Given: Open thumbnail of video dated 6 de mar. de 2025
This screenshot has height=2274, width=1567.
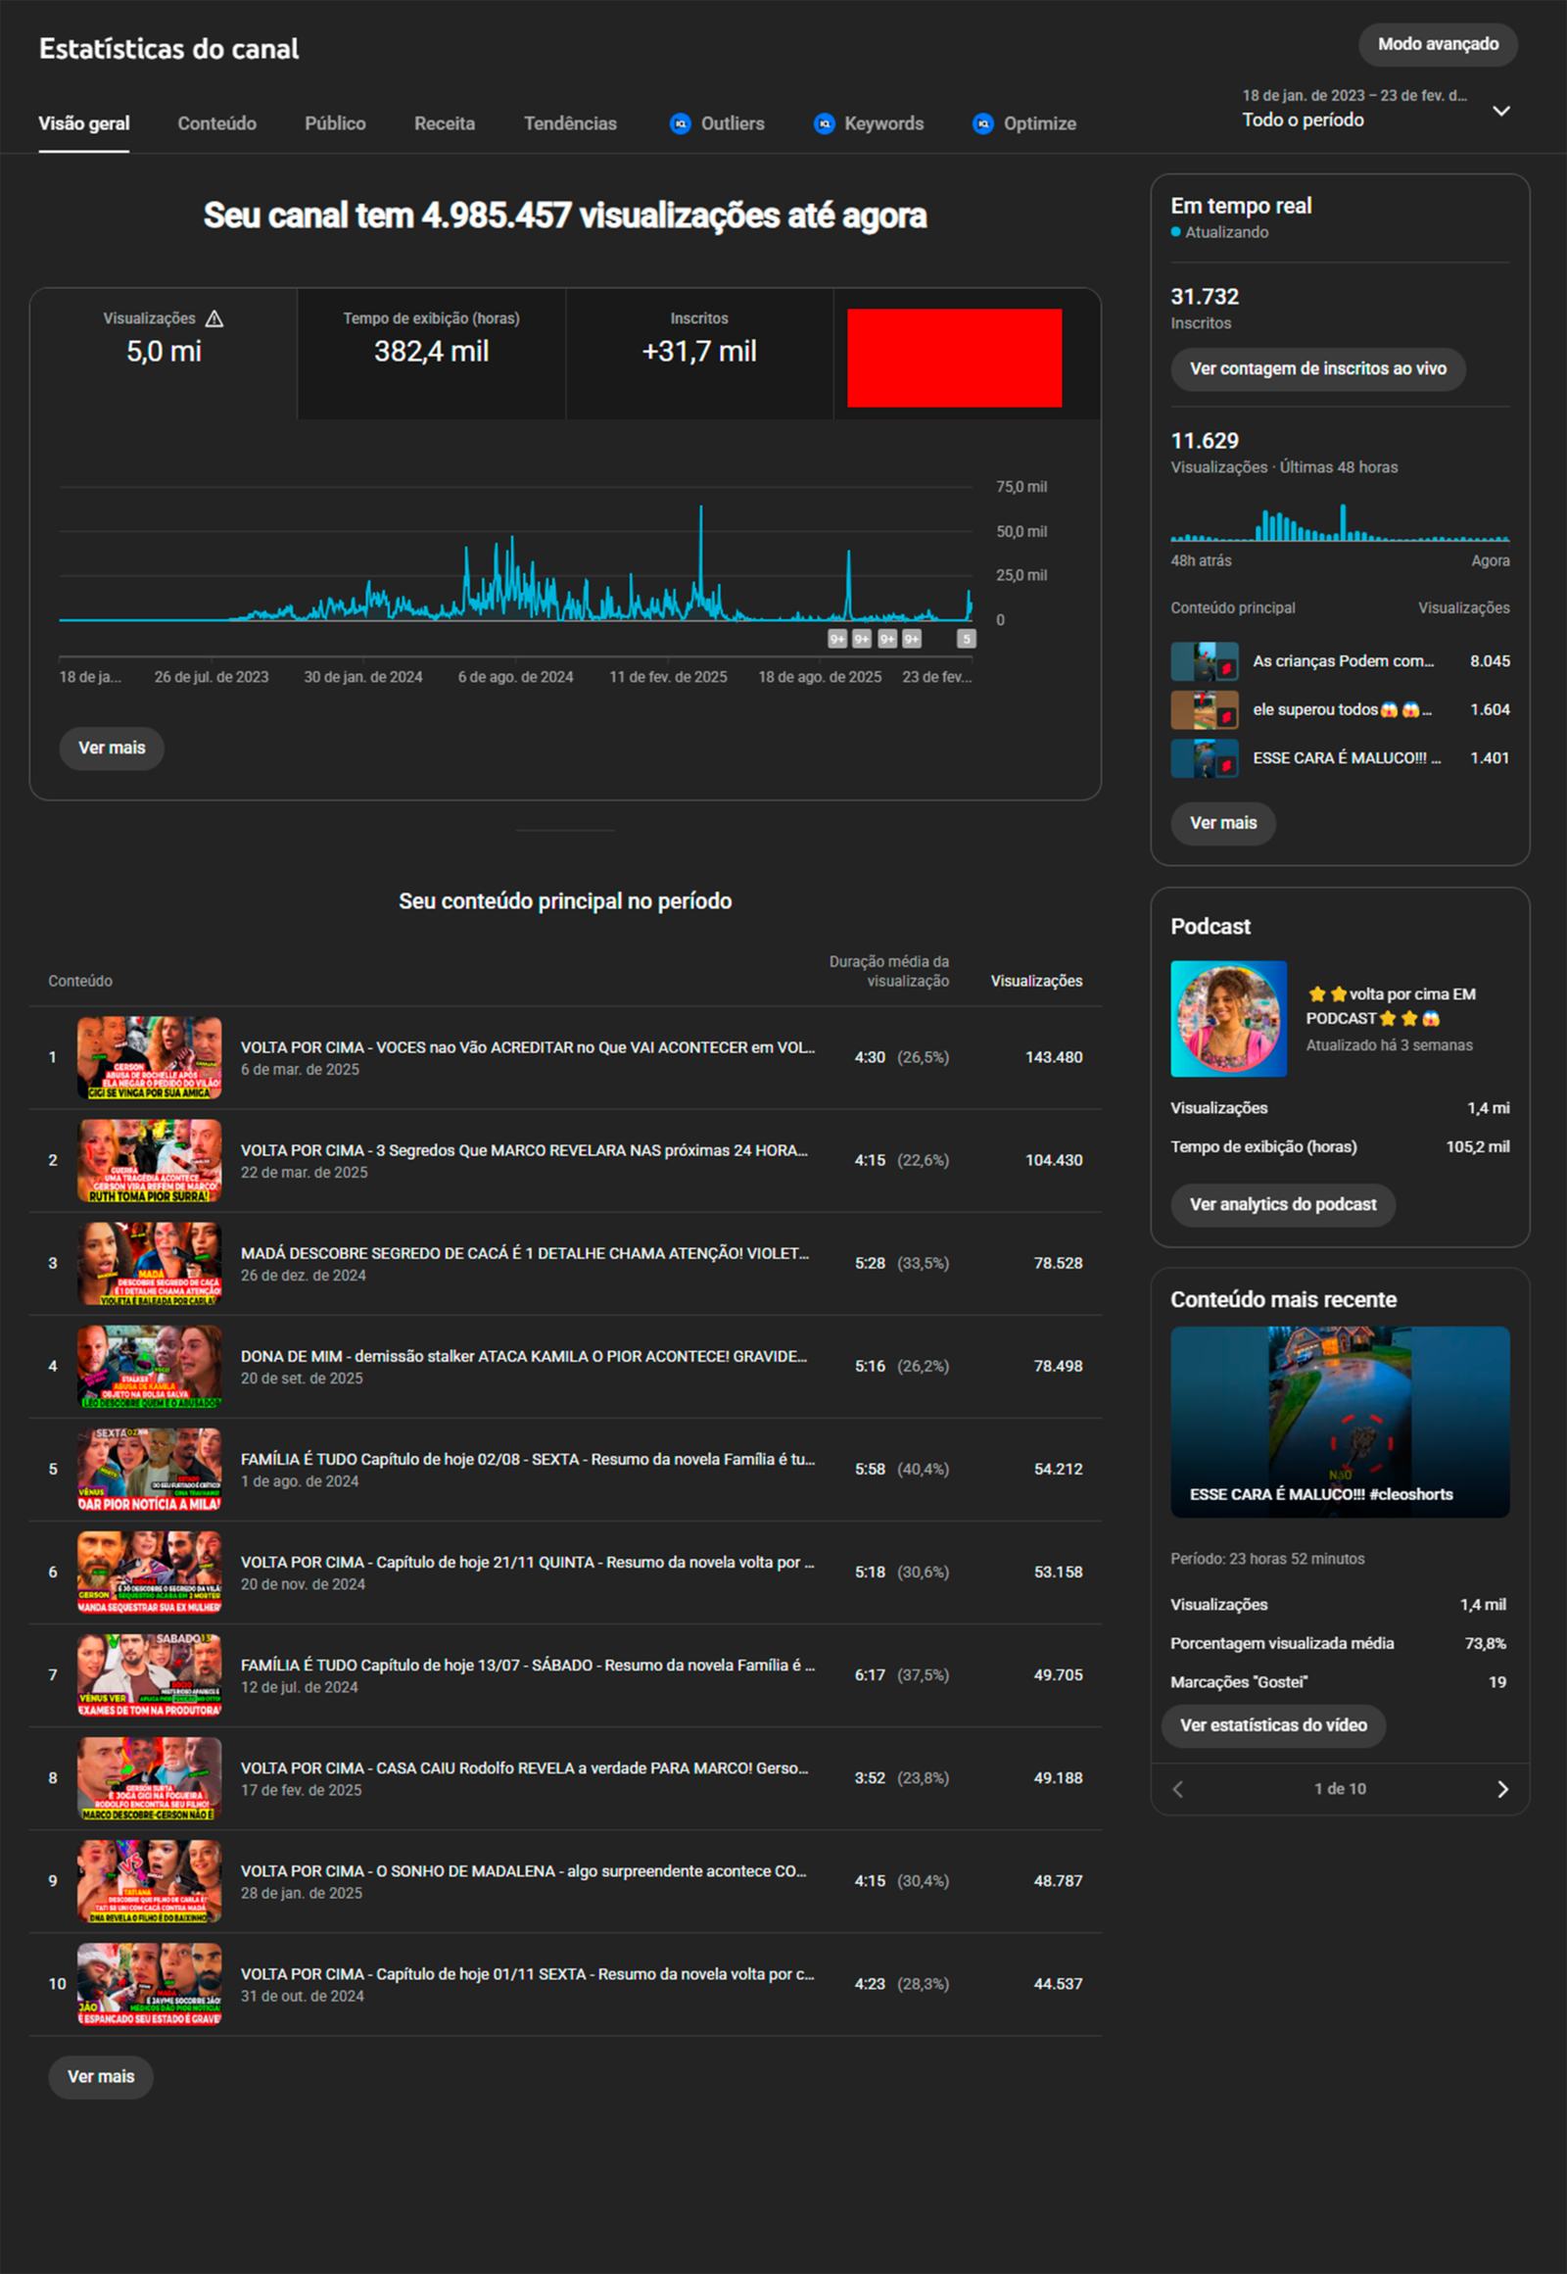Looking at the screenshot, I should coord(149,1058).
